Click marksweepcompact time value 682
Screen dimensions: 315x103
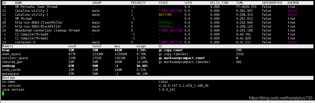[239, 62]
